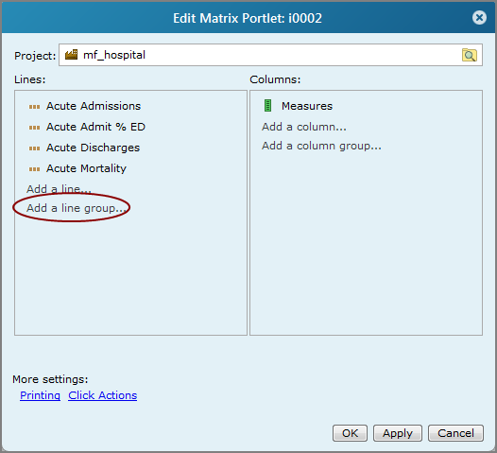This screenshot has width=497, height=453.
Task: Click the green Measures column icon
Action: point(267,106)
